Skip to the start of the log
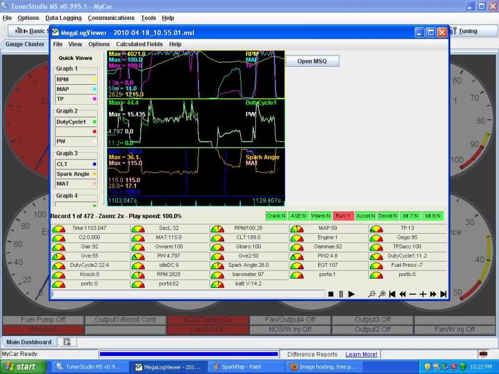Image resolution: width=499 pixels, height=374 pixels. (392, 294)
